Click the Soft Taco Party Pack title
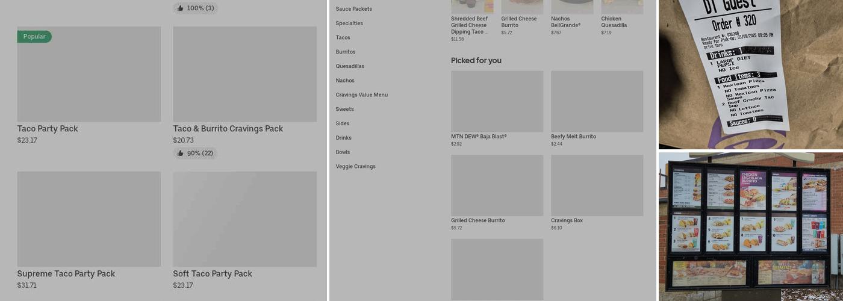The image size is (843, 301). click(213, 274)
